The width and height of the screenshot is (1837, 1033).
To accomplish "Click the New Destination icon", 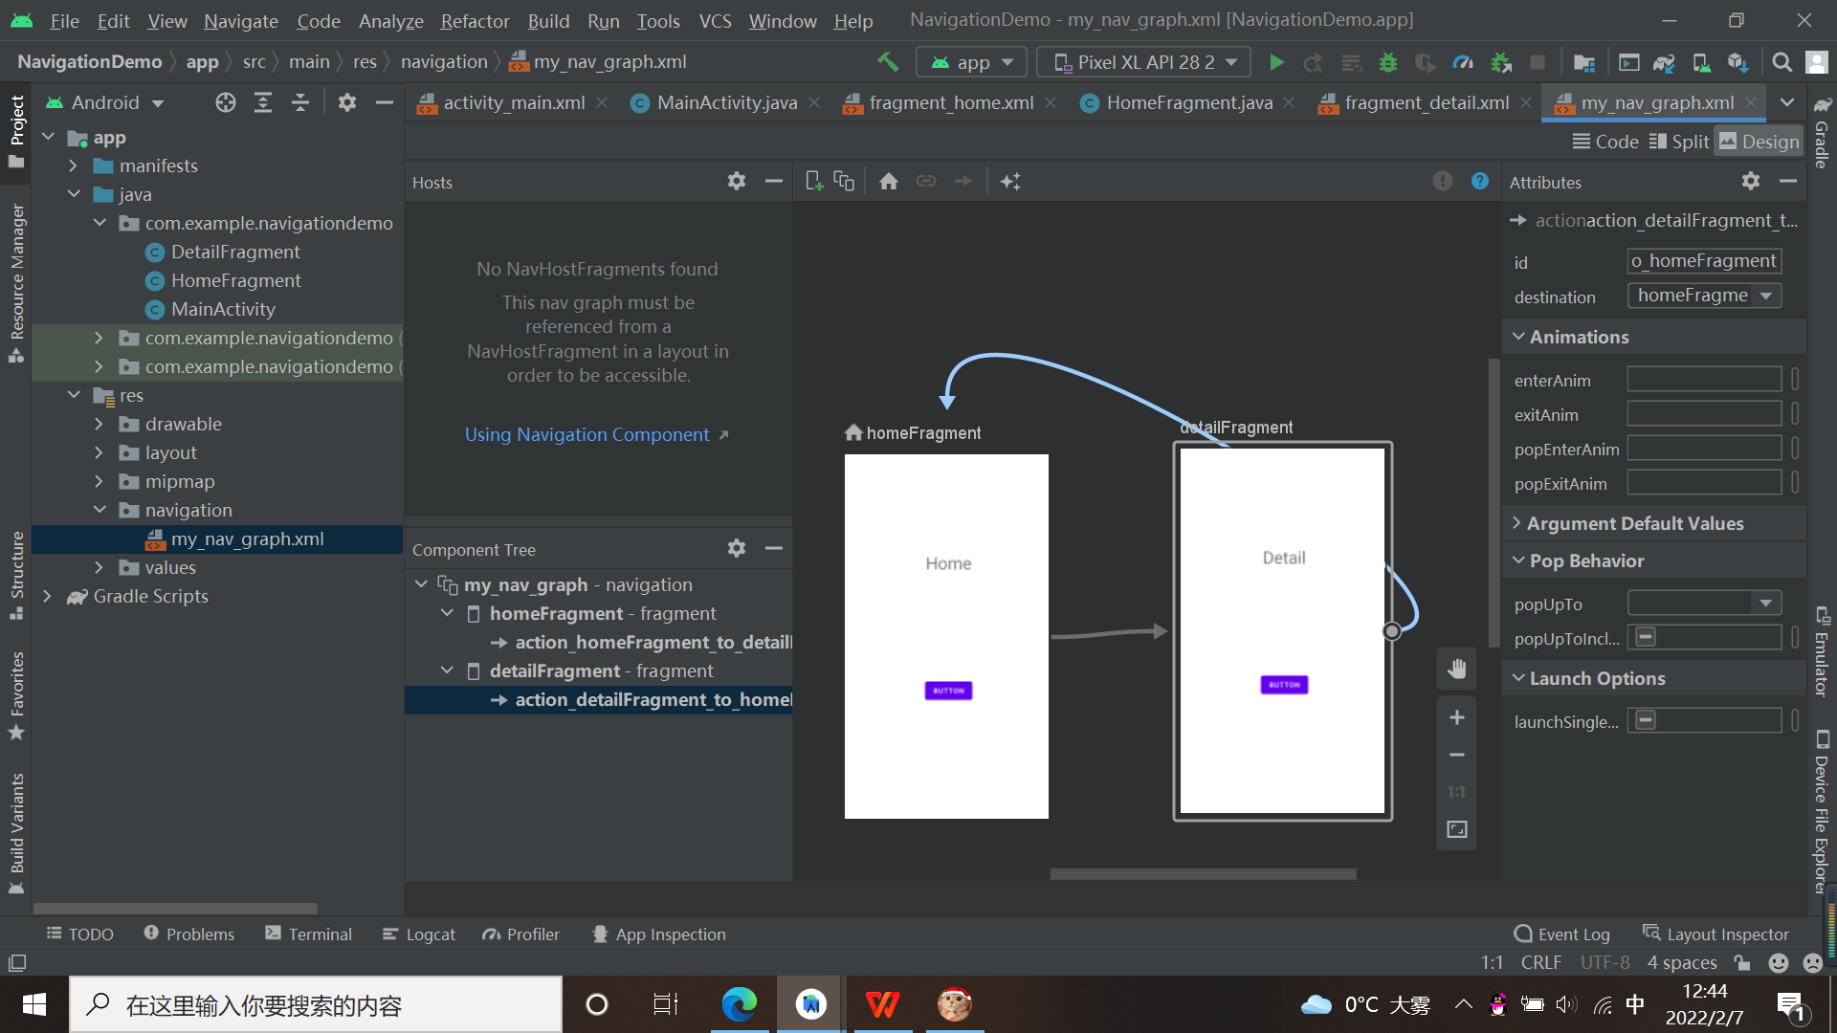I will click(x=814, y=181).
